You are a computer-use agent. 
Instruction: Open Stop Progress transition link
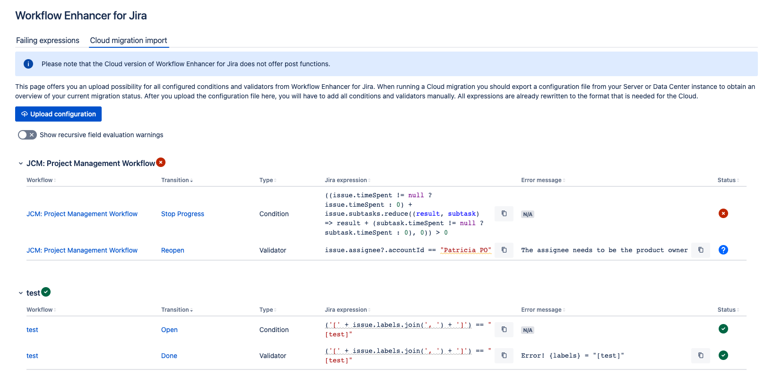(x=183, y=214)
